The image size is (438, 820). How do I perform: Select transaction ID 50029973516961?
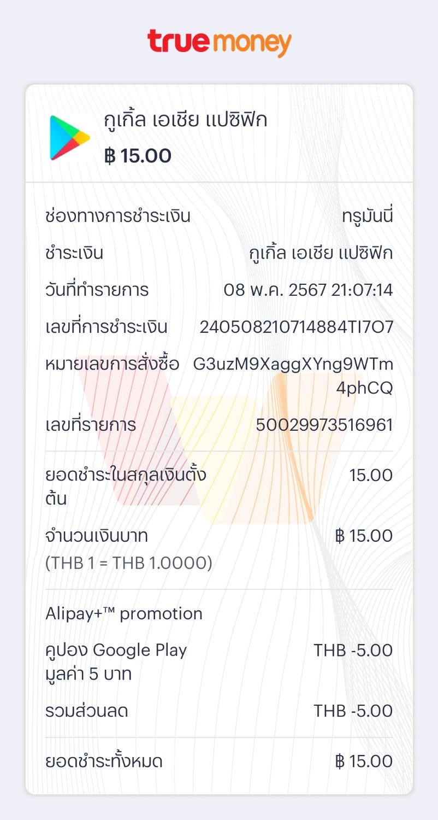coord(324,425)
